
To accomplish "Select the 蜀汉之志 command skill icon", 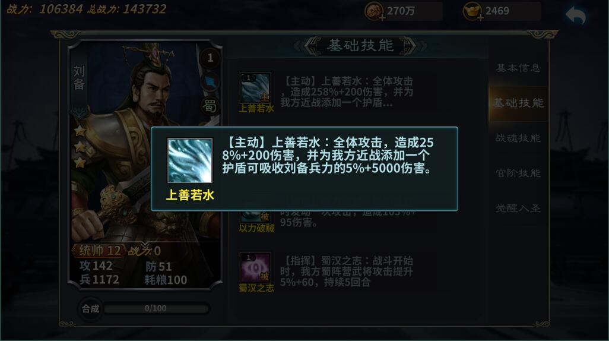I will click(x=255, y=267).
